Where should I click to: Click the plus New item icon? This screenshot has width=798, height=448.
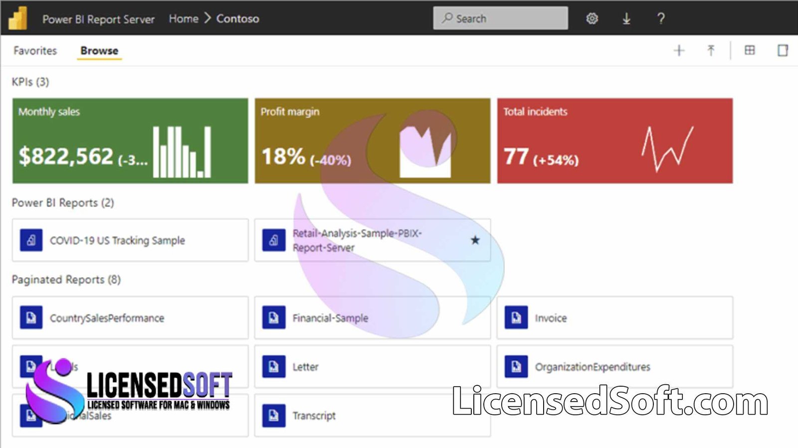tap(679, 50)
